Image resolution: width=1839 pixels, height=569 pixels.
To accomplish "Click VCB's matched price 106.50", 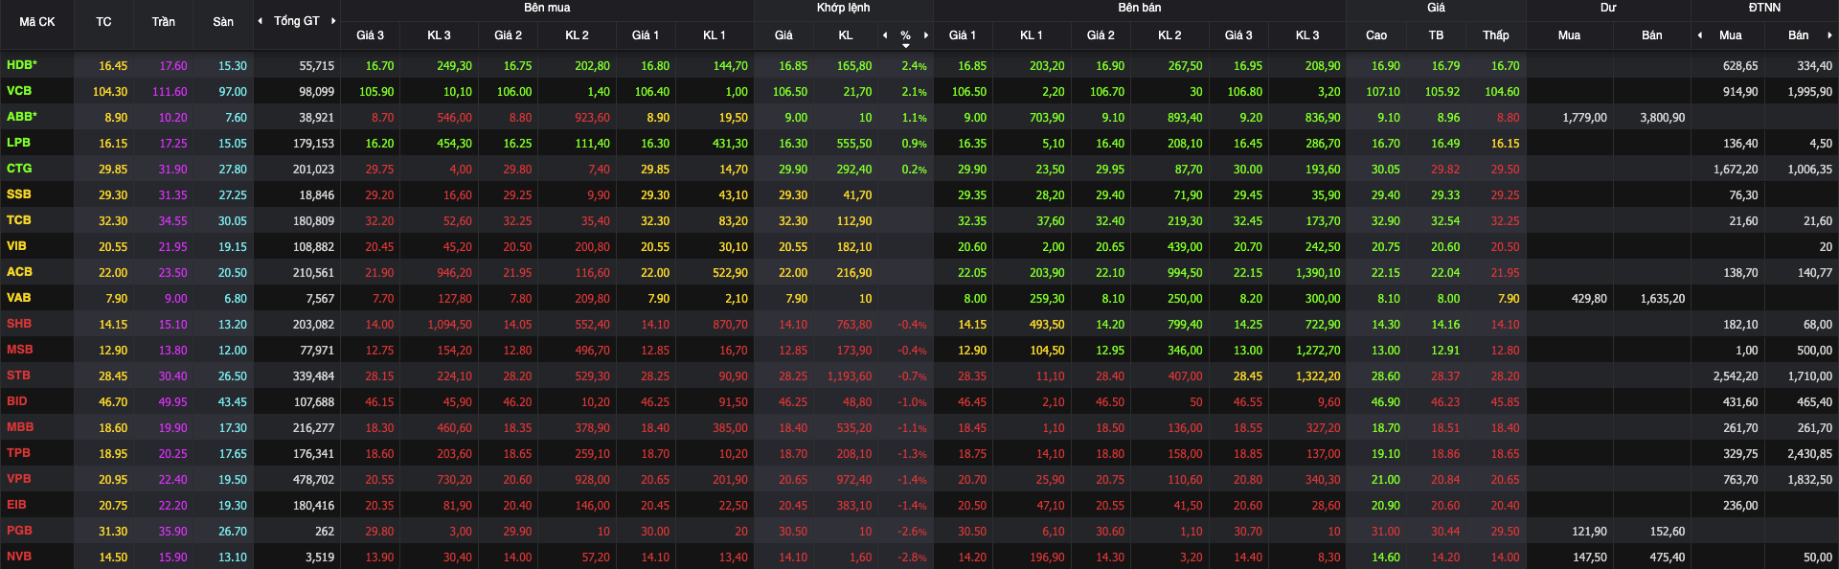I will pyautogui.click(x=790, y=92).
